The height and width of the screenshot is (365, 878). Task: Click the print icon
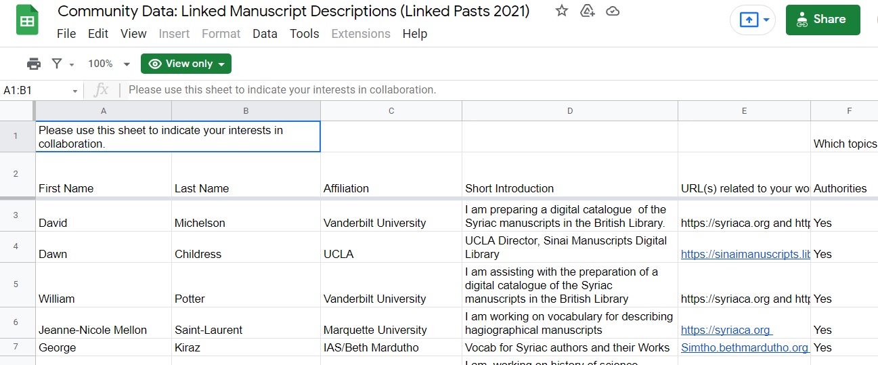point(33,64)
